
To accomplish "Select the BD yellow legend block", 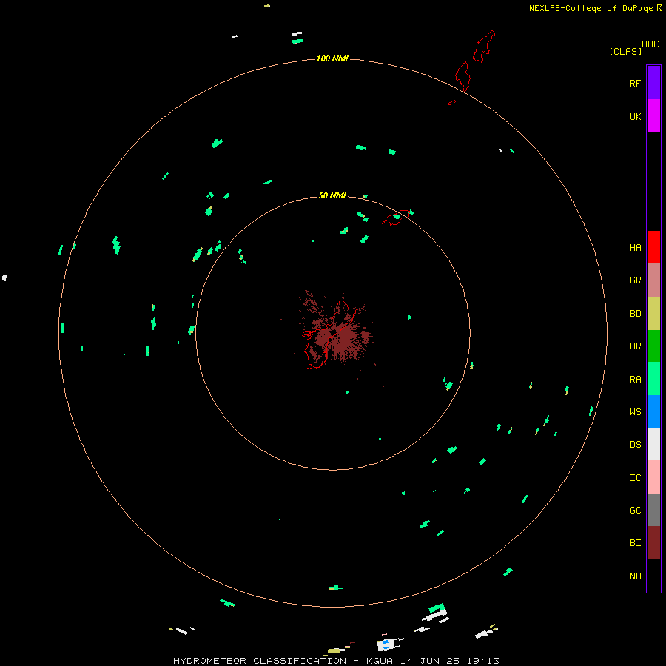I will coord(653,314).
